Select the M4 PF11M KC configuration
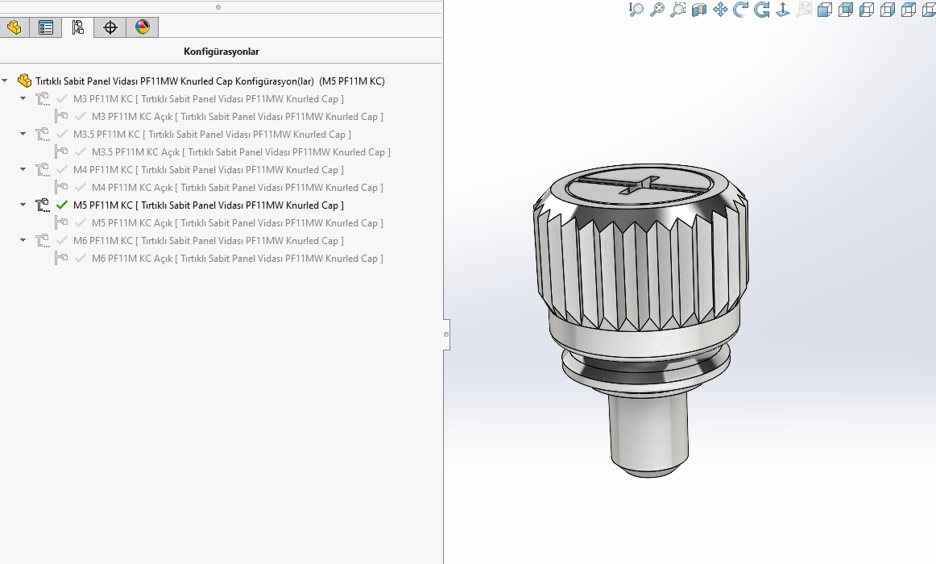This screenshot has width=936, height=564. (x=209, y=170)
